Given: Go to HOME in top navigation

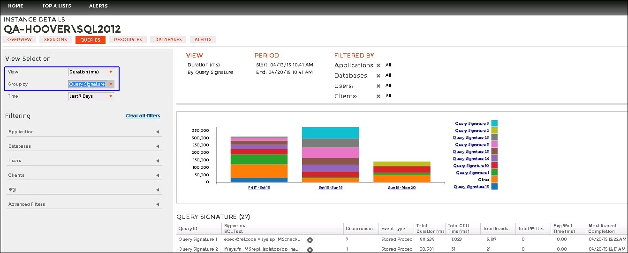Looking at the screenshot, I should [15, 6].
